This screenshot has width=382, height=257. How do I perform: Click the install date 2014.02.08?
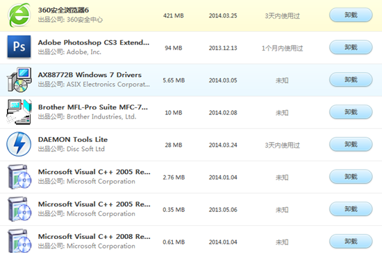click(223, 112)
